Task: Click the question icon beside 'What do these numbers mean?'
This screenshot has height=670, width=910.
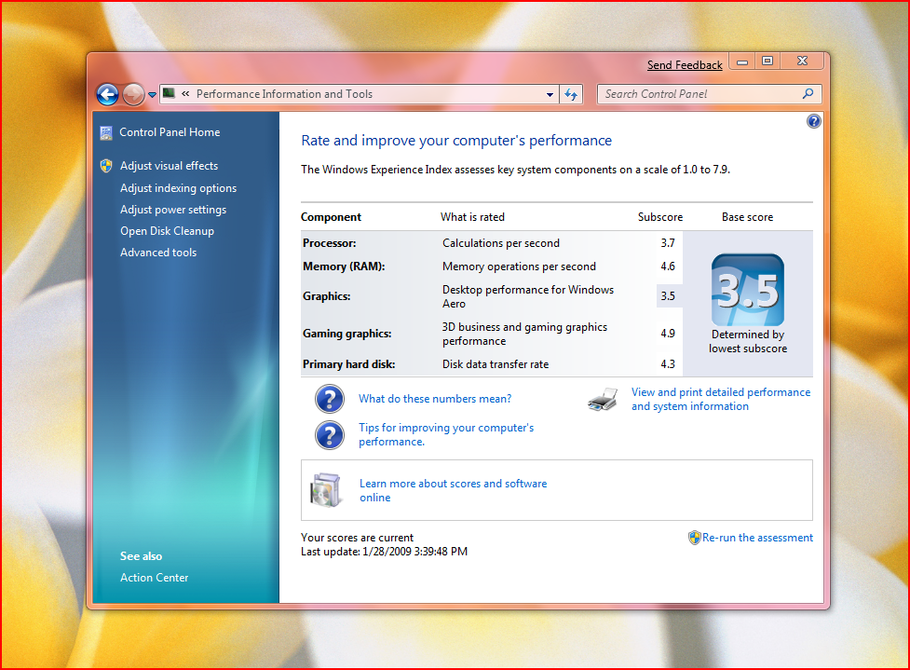Action: pos(330,399)
